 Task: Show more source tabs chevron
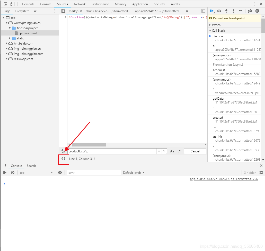(187, 11)
